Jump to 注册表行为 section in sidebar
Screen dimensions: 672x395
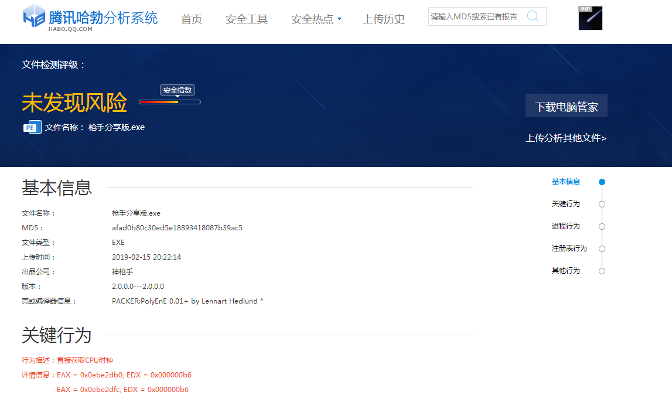pyautogui.click(x=569, y=248)
